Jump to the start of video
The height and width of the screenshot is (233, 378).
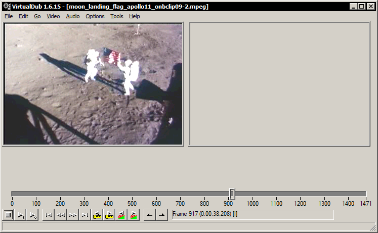(x=49, y=215)
